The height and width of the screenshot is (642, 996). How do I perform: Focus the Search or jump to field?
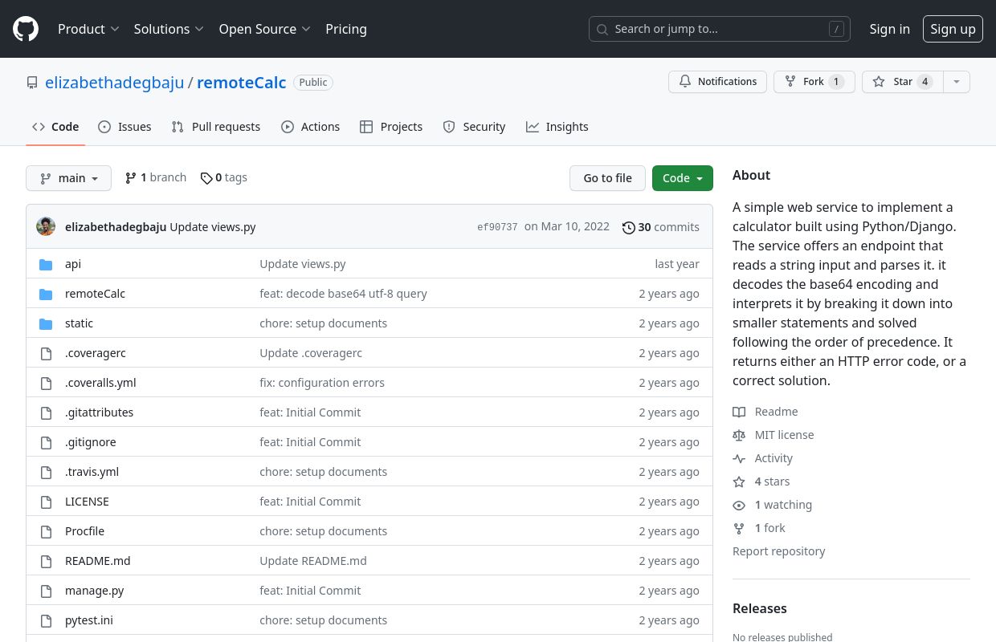(x=720, y=29)
